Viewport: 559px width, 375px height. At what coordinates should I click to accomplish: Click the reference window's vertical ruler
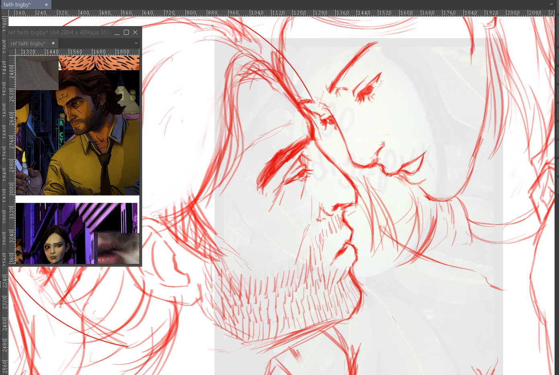click(12, 160)
